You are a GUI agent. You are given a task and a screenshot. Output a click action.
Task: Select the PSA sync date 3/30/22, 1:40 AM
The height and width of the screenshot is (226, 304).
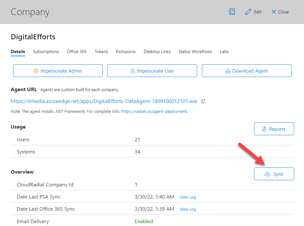point(154,197)
